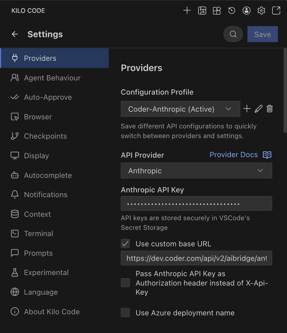Expand the Coder-Anthropic profile dropdown

(181, 109)
